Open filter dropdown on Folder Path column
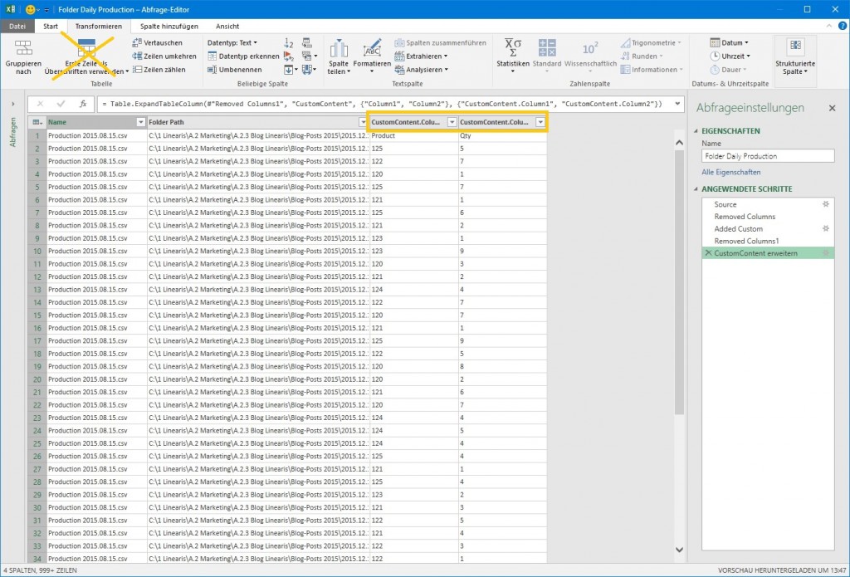Viewport: 850px width, 577px height. pyautogui.click(x=362, y=122)
